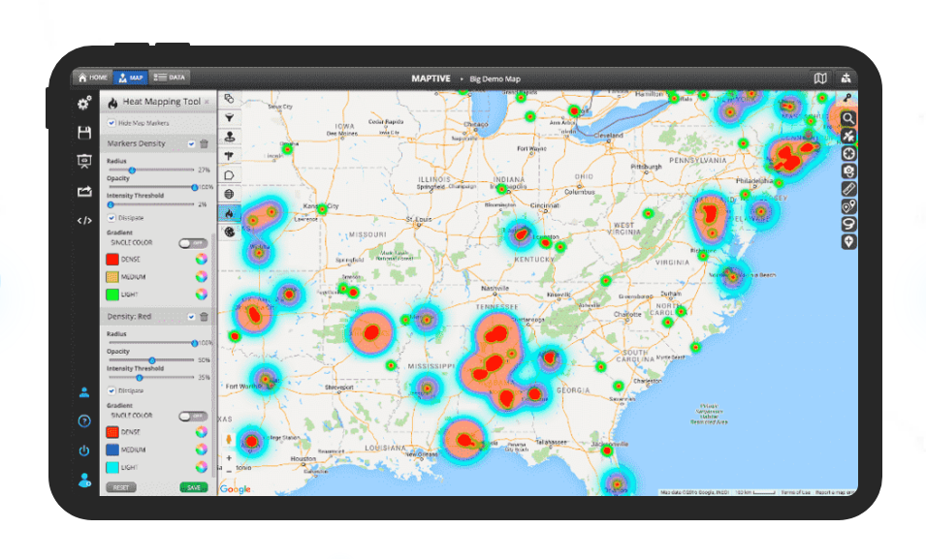The image size is (926, 559).
Task: Open the help question mark icon
Action: pyautogui.click(x=83, y=420)
